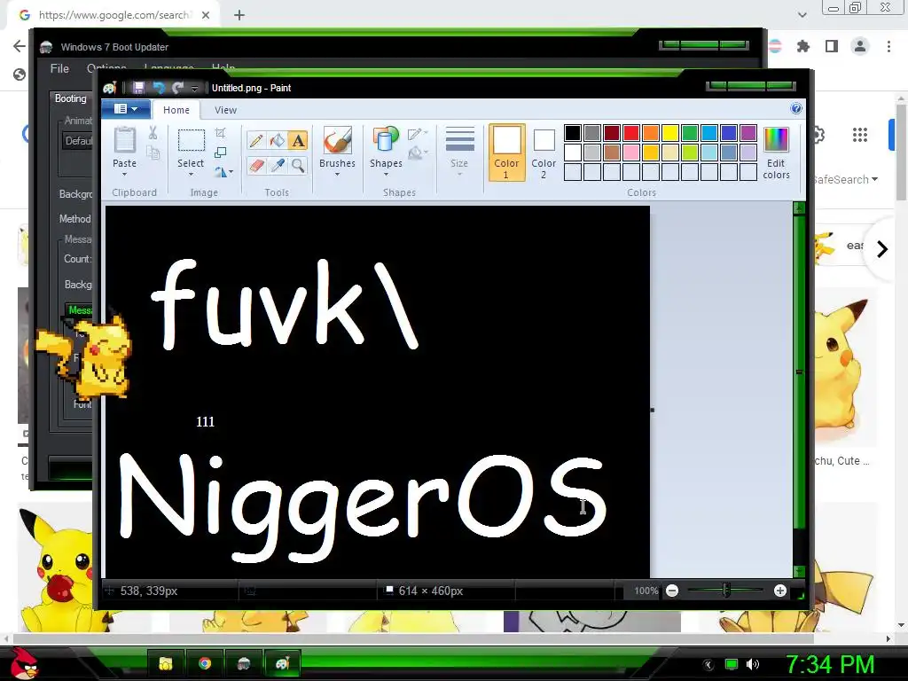Expand the Shapes dropdown arrow
Viewport: 908px width, 681px height.
[x=386, y=175]
